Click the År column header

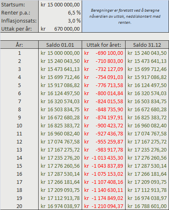(x=19, y=45)
